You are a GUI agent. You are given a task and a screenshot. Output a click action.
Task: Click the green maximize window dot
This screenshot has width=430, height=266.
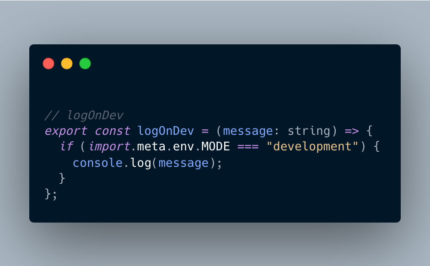click(85, 64)
